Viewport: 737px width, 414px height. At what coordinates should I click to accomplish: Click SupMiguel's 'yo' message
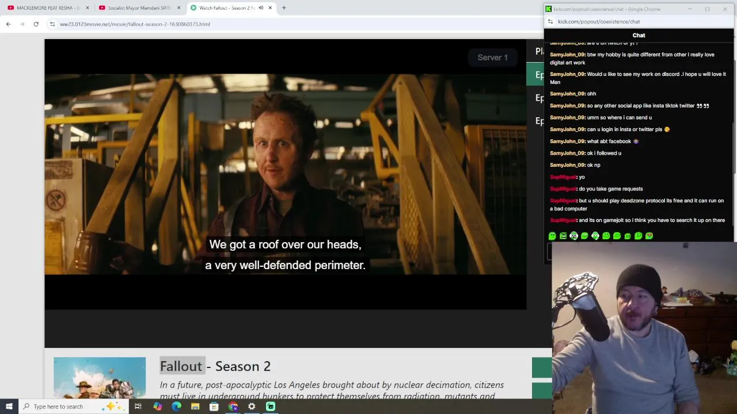[x=567, y=177]
